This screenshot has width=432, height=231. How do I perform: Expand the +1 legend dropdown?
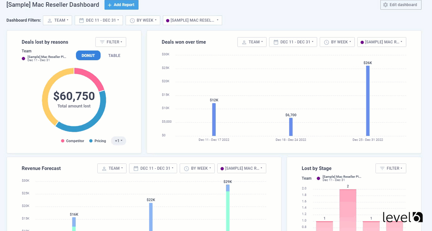point(118,140)
